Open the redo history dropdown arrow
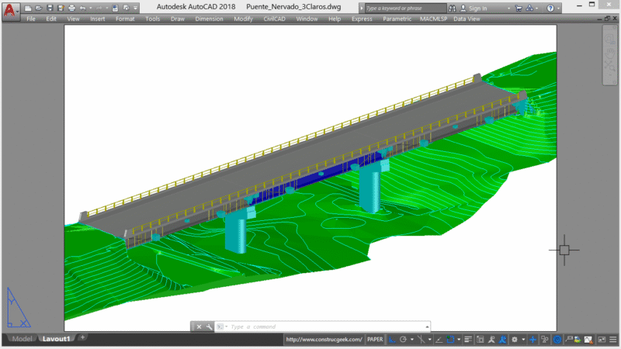 [x=107, y=8]
